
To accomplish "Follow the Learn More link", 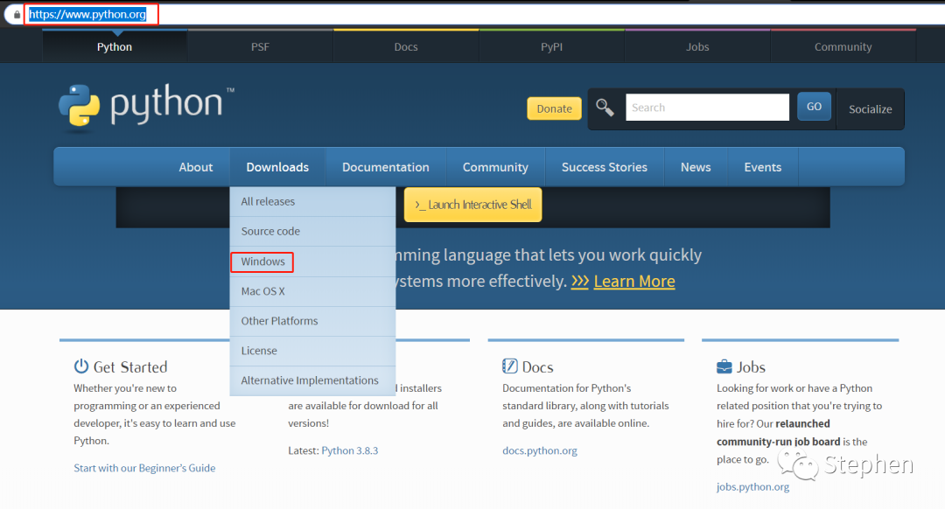I will coord(634,282).
